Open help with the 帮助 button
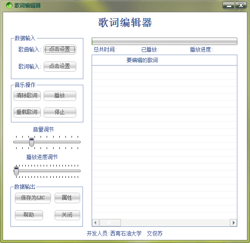This screenshot has height=243, width=250. (29, 215)
